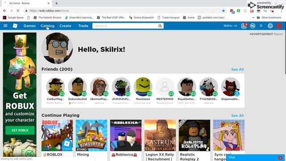
Task: Show hidden bookmarks overflow chevron
Action: pyautogui.click(x=253, y=17)
